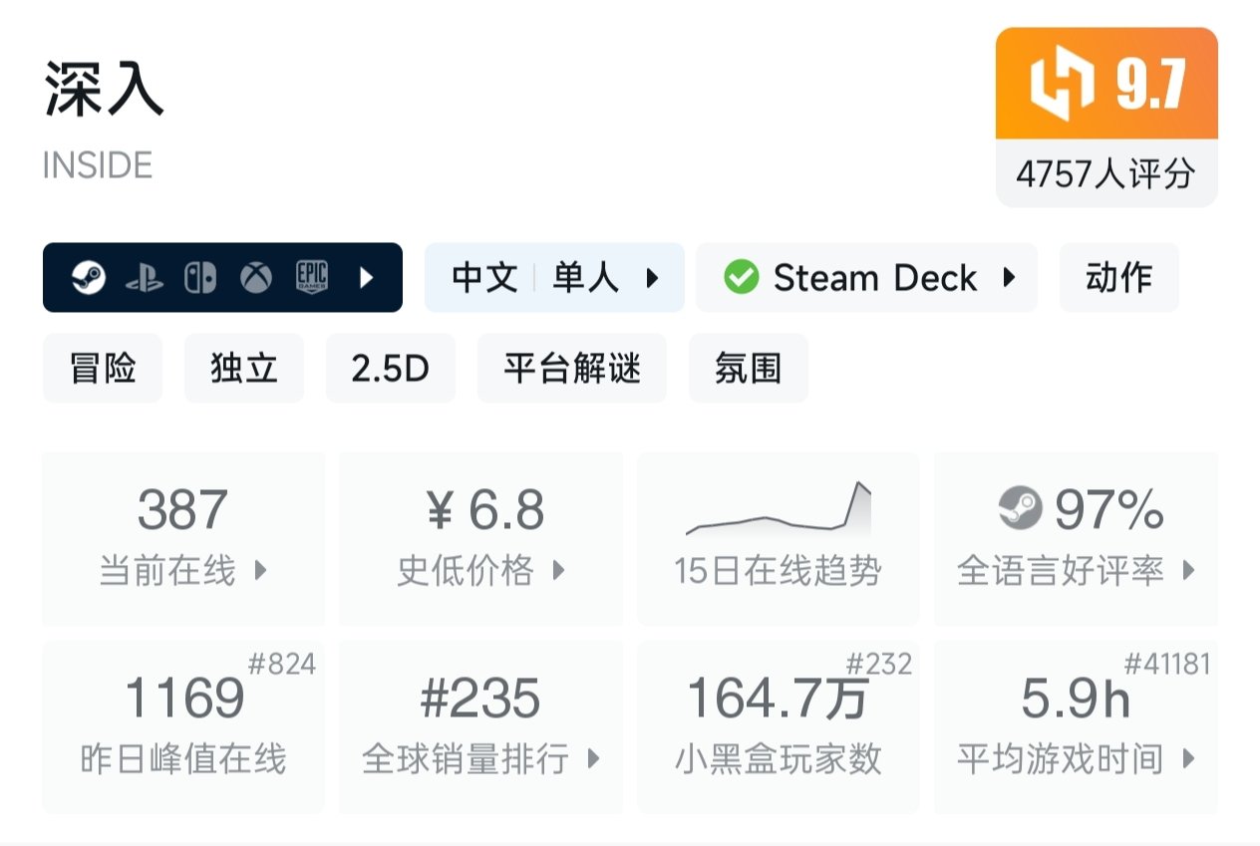Click the PlayStation platform icon

[x=146, y=276]
